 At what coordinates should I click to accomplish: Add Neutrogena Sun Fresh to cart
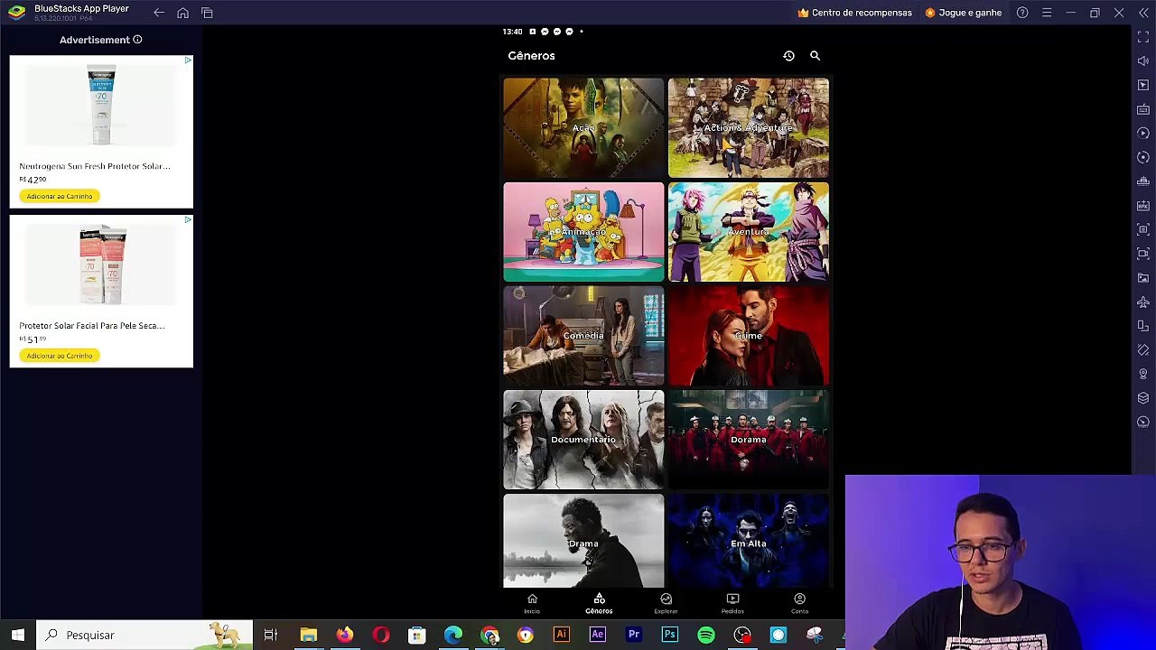coord(60,196)
